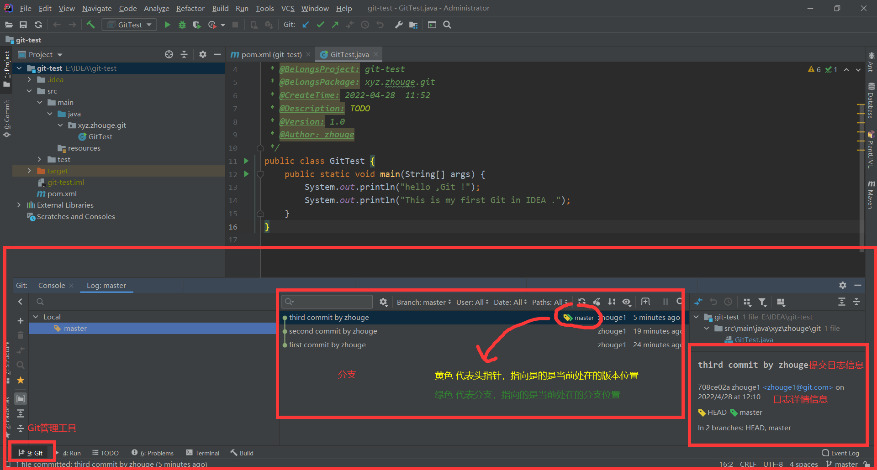Toggle group branches by directory icon
Viewport: 877px width, 470px height.
pos(21,399)
